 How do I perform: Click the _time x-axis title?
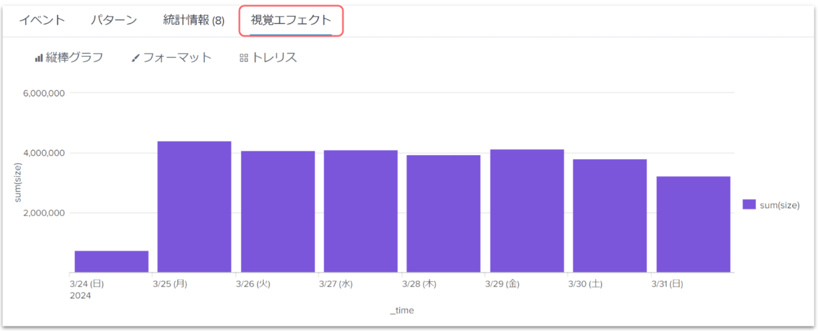402,311
